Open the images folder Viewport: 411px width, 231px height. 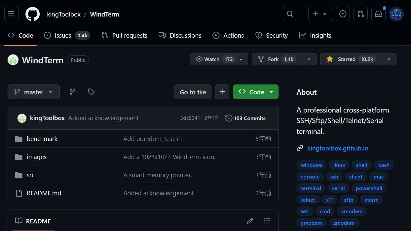click(37, 157)
